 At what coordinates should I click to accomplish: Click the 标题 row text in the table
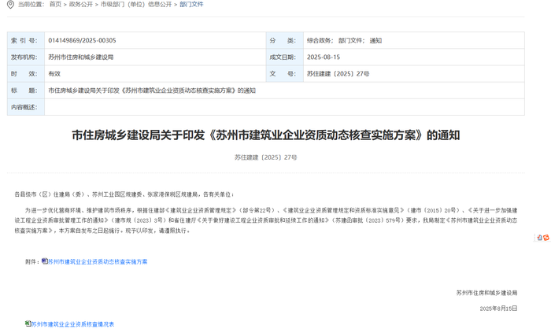click(x=152, y=91)
